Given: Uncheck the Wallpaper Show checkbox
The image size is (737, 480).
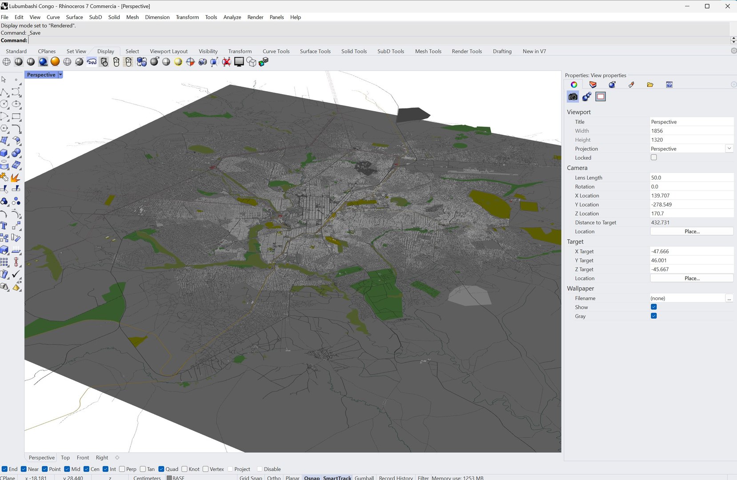Looking at the screenshot, I should pyautogui.click(x=653, y=307).
